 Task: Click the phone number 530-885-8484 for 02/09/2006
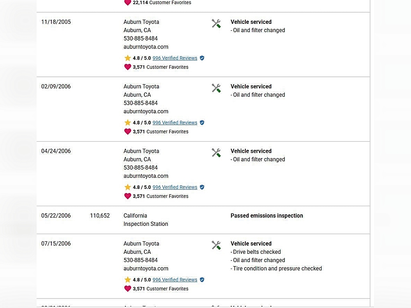pos(141,103)
